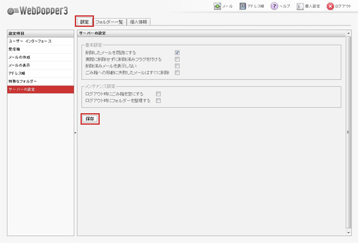Enable ログアウト時にフォルダーを整理する checkbox
Viewport: 358px width, 243px height.
(x=159, y=100)
